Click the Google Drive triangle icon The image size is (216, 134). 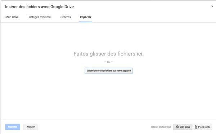[x=177, y=127]
